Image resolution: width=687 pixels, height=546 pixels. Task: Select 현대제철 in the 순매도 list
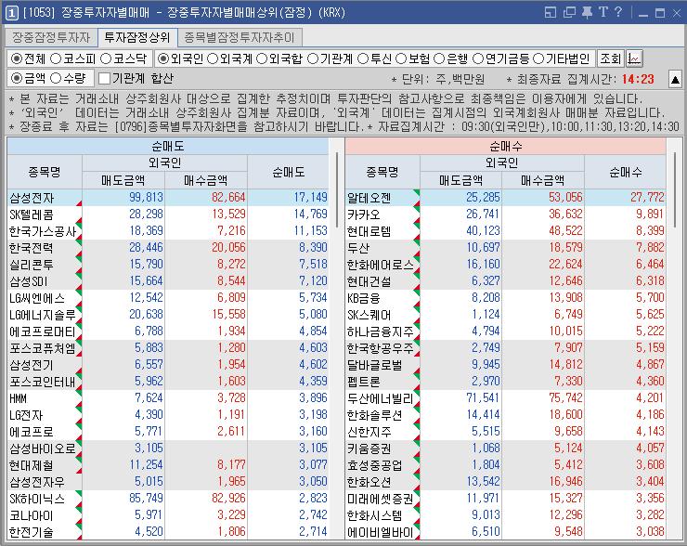point(32,465)
